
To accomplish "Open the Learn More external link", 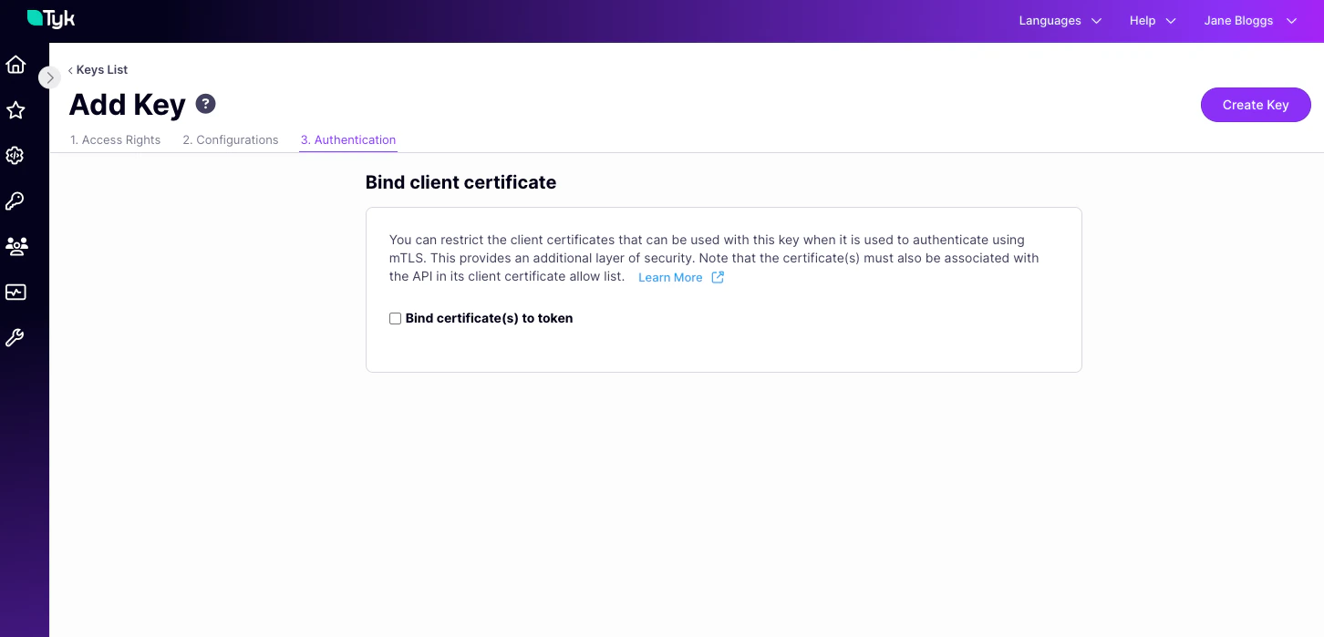I will click(671, 277).
